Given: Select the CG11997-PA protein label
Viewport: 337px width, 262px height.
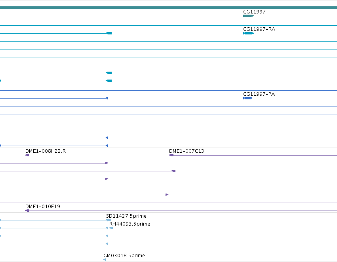Looking at the screenshot, I should point(259,94).
